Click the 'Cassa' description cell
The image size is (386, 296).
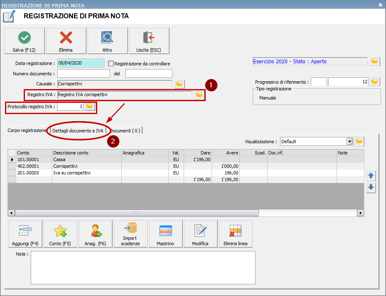87,159
